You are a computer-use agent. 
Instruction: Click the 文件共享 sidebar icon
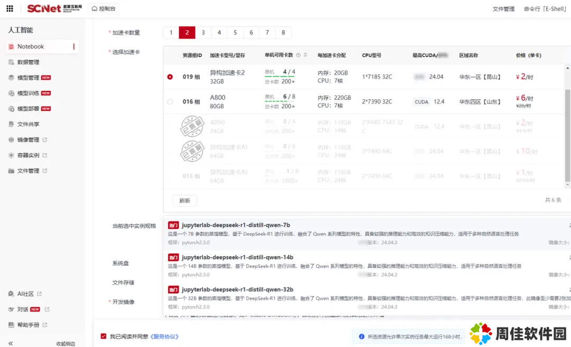coord(11,124)
